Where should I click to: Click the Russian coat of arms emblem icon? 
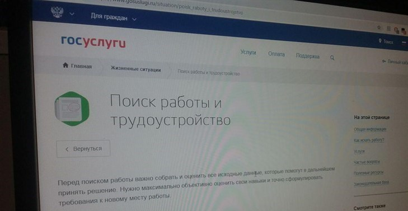pyautogui.click(x=57, y=12)
